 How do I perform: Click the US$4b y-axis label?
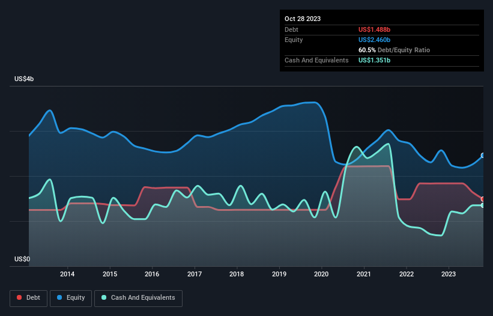(x=24, y=79)
